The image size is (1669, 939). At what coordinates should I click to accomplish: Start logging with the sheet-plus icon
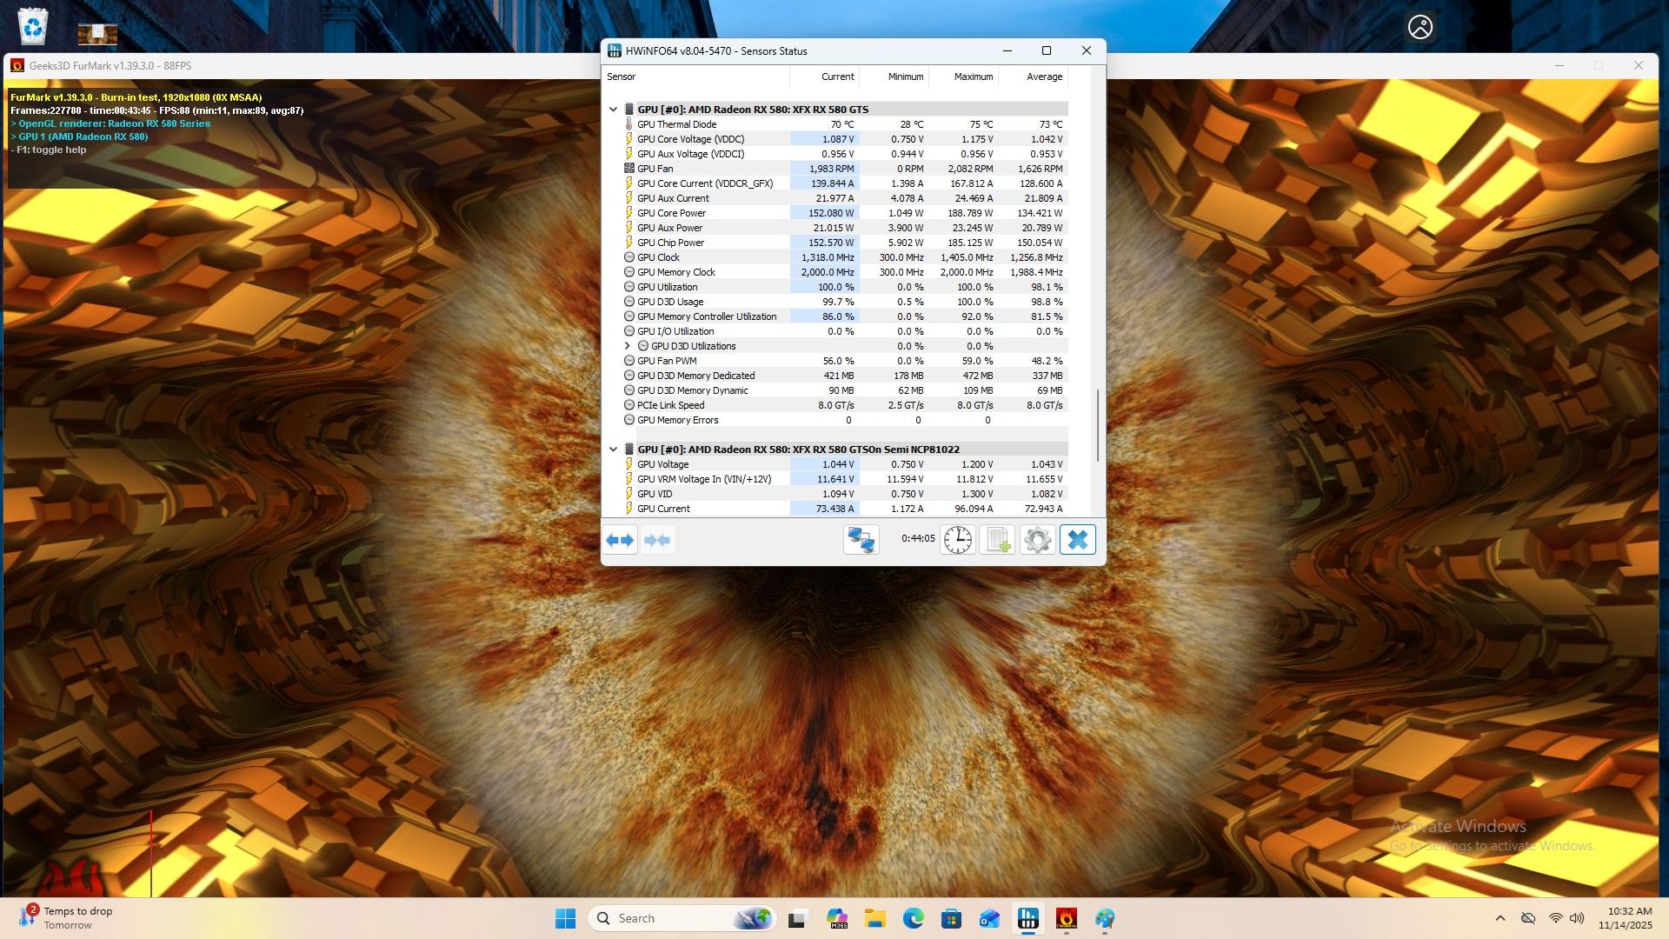pos(998,540)
